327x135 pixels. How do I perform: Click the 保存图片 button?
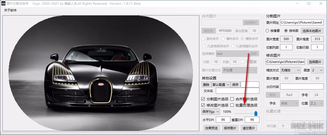click(230, 128)
